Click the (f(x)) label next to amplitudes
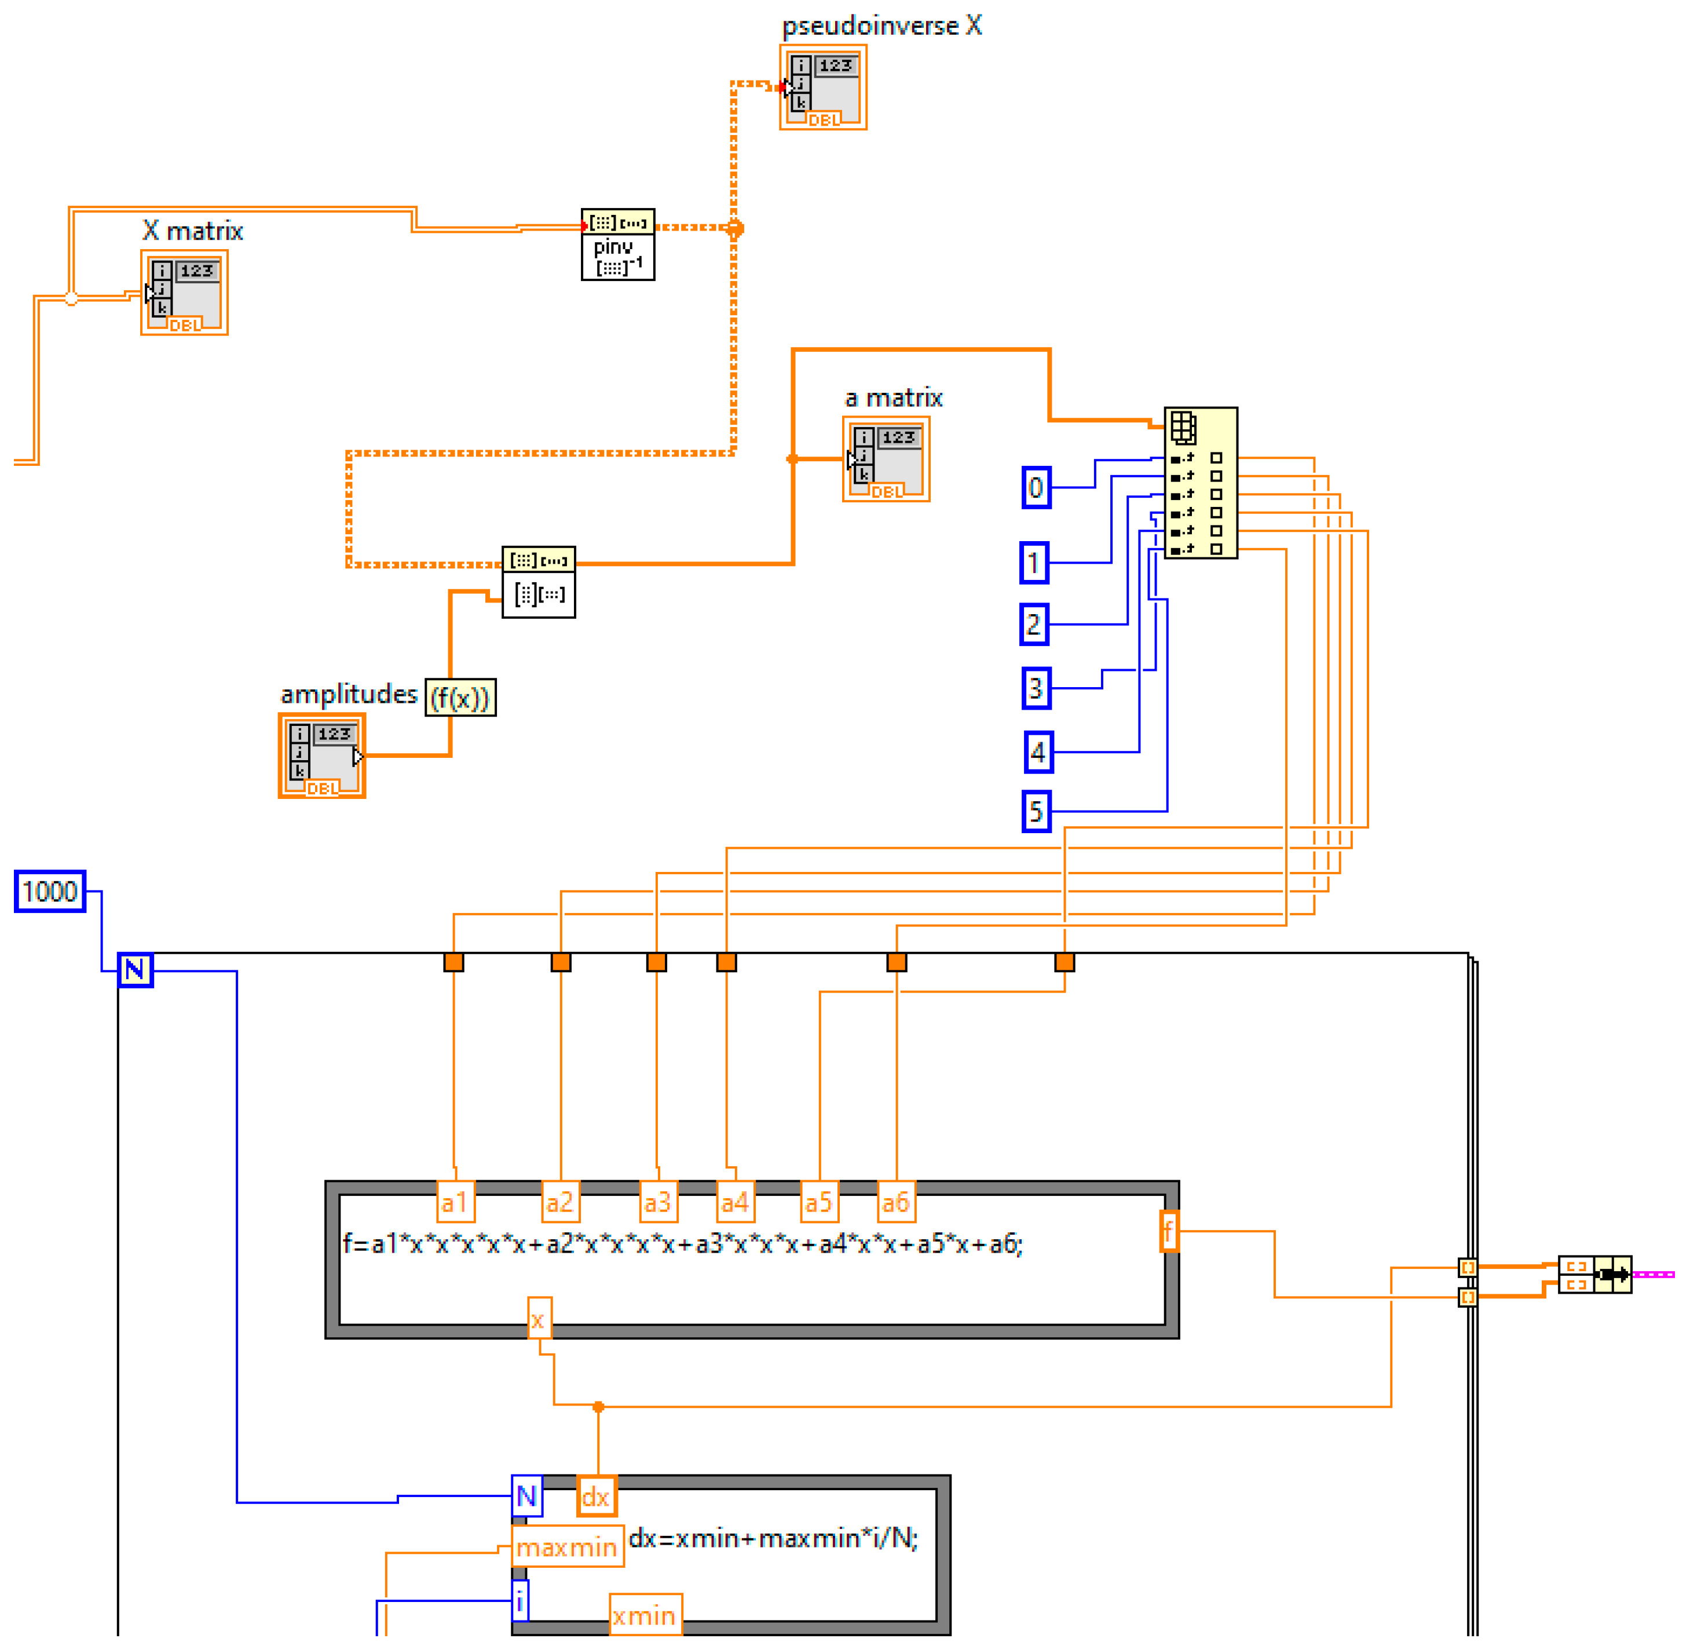1690x1646 pixels. tap(460, 698)
